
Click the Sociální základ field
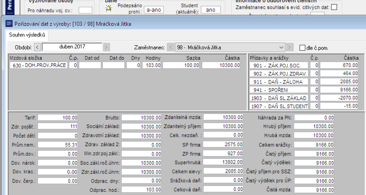tap(141, 126)
